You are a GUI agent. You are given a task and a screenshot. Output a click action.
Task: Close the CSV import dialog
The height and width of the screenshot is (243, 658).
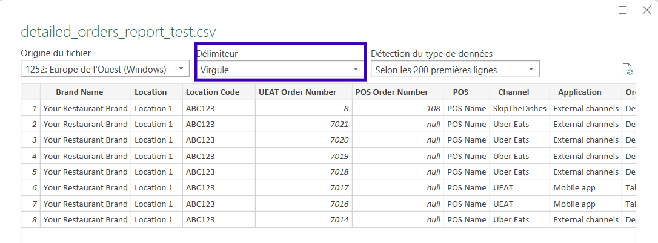[x=646, y=10]
